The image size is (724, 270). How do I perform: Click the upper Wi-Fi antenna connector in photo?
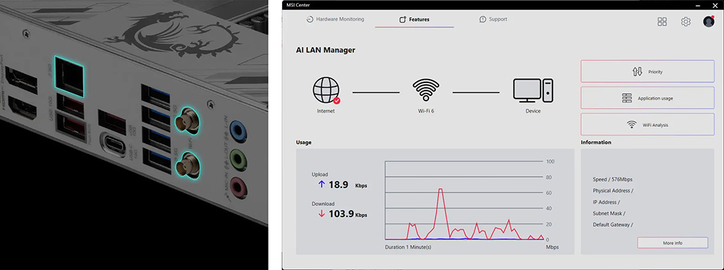[x=186, y=122]
